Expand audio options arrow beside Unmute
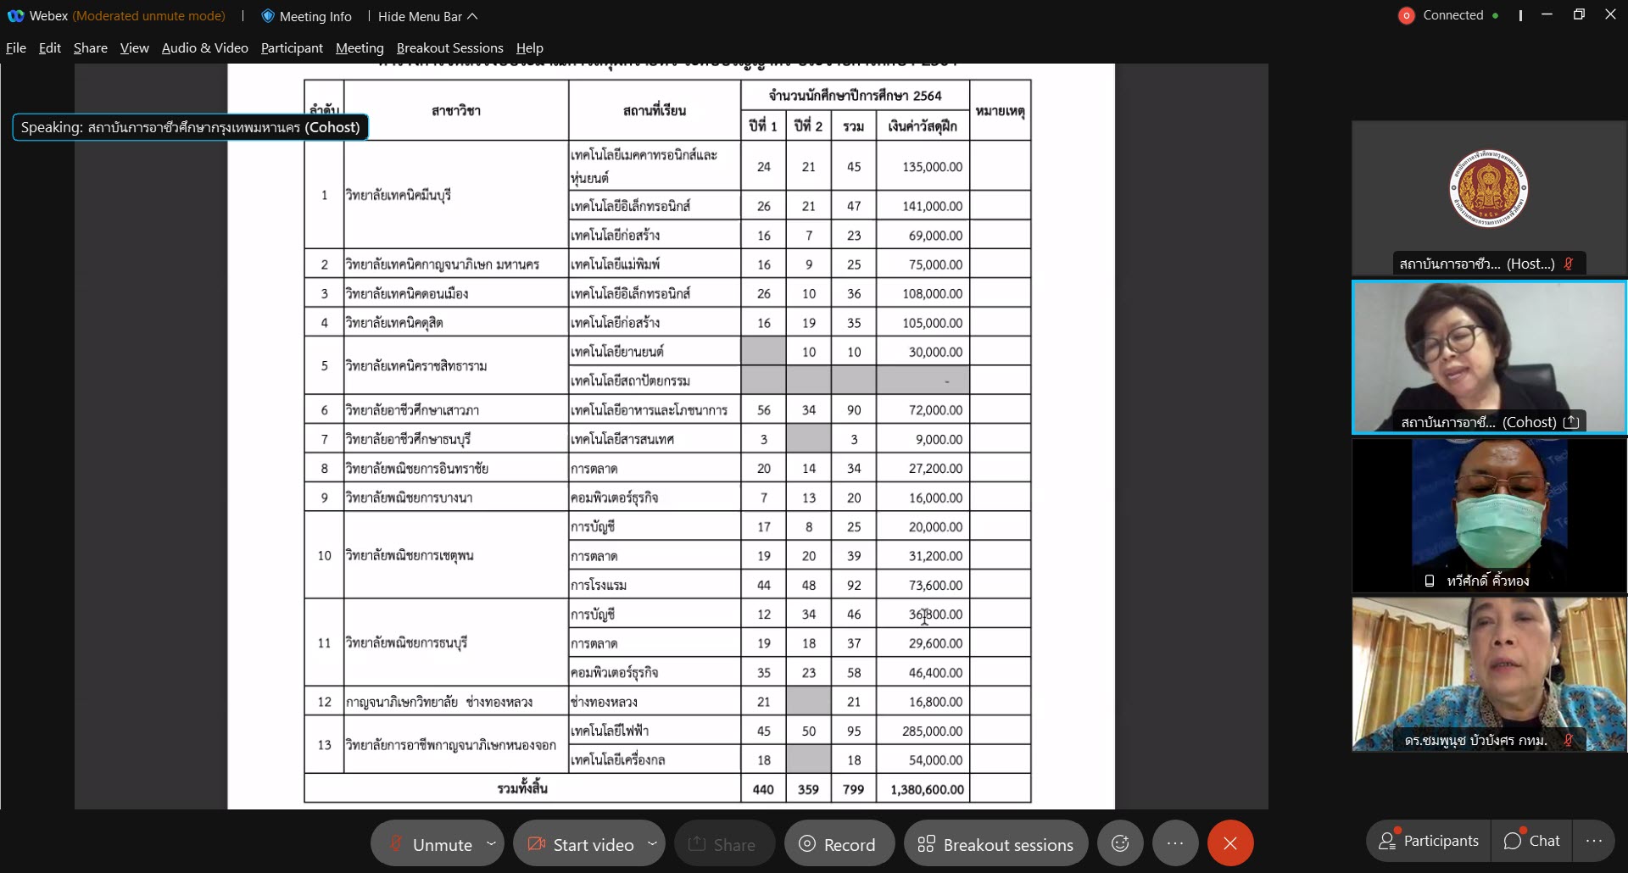The width and height of the screenshot is (1628, 873). 492,843
